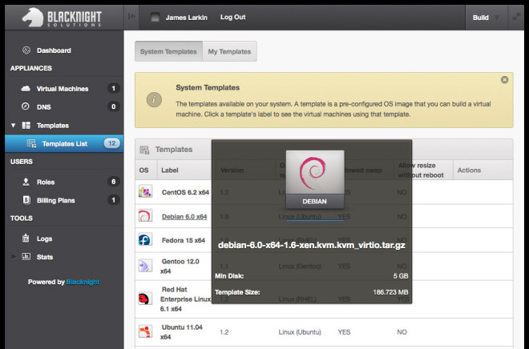Click the 186.723 MB template size value
This screenshot has height=349, width=529.
coord(390,292)
